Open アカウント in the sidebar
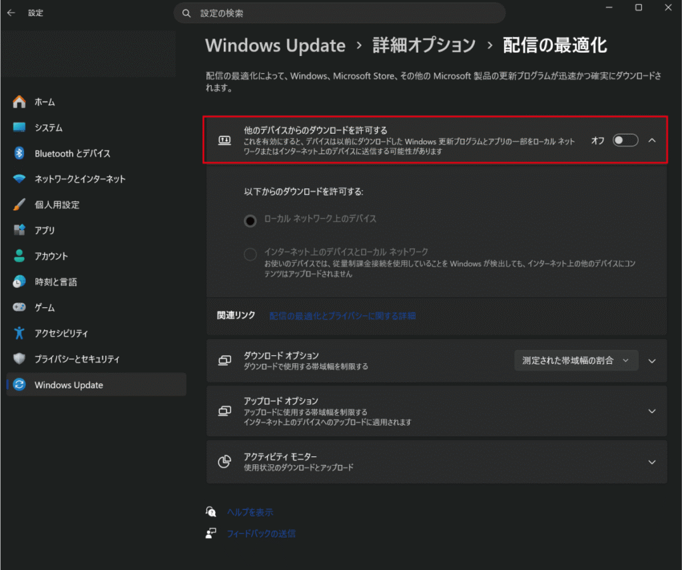Screen dimensions: 682x570 click(51, 256)
